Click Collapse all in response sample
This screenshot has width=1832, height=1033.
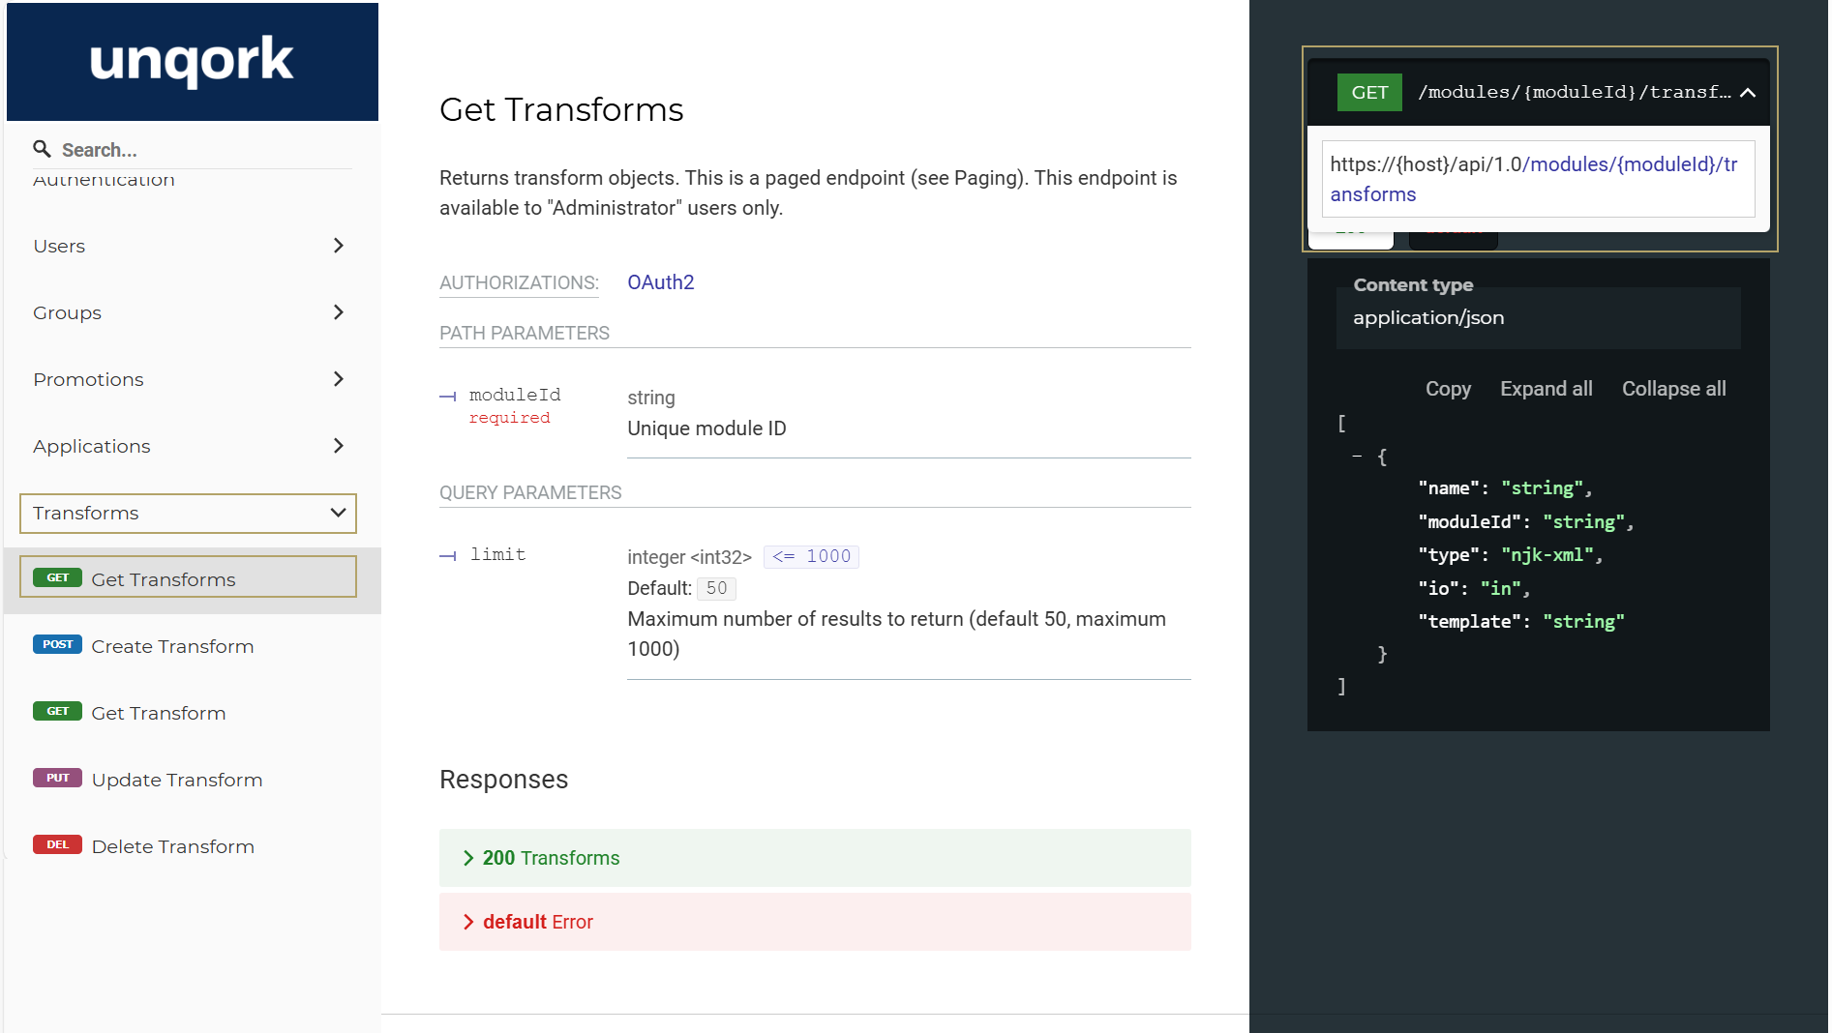(x=1674, y=389)
